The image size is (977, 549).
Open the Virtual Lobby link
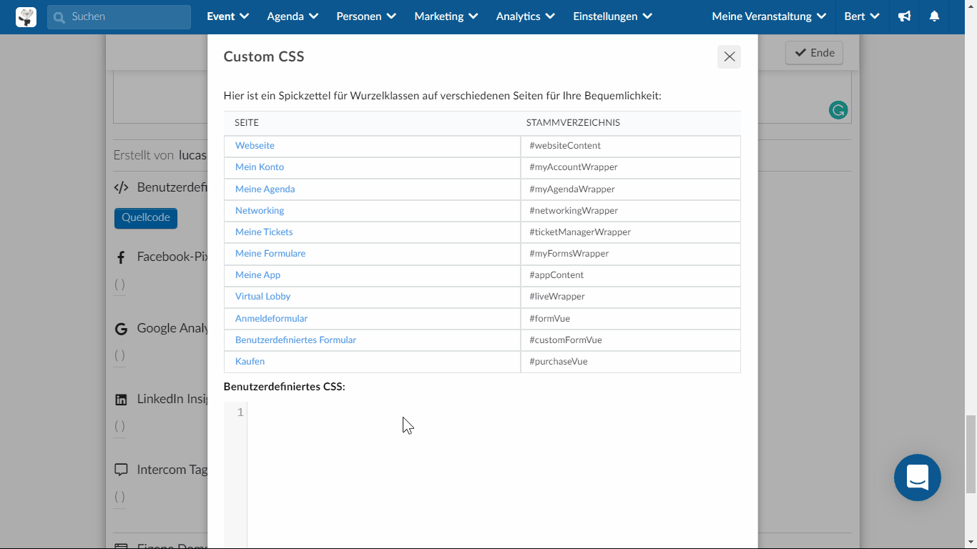[x=262, y=297]
